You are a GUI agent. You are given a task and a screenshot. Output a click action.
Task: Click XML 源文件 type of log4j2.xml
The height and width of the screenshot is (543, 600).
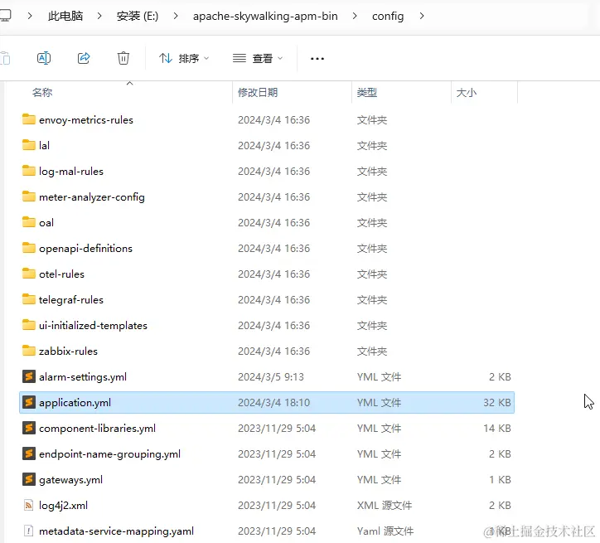coord(385,506)
